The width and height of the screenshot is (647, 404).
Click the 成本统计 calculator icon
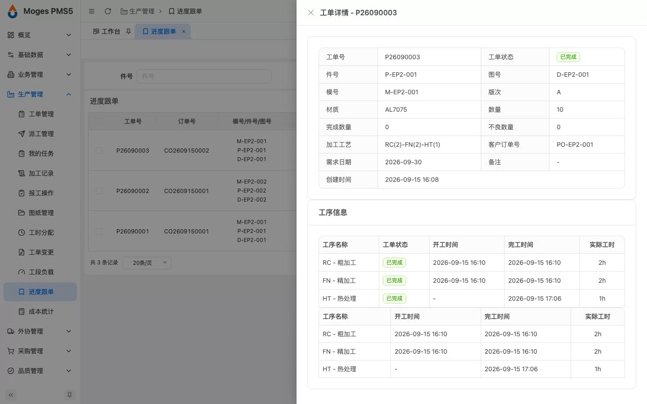[x=22, y=312]
